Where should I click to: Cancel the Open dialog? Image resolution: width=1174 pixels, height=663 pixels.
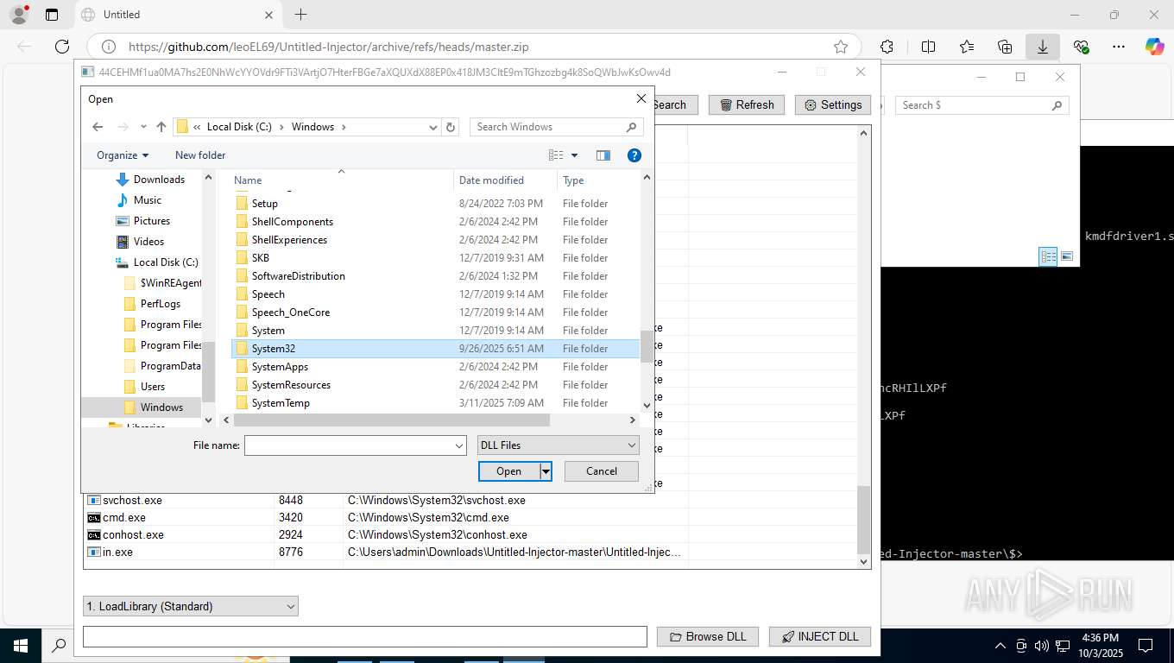point(602,471)
